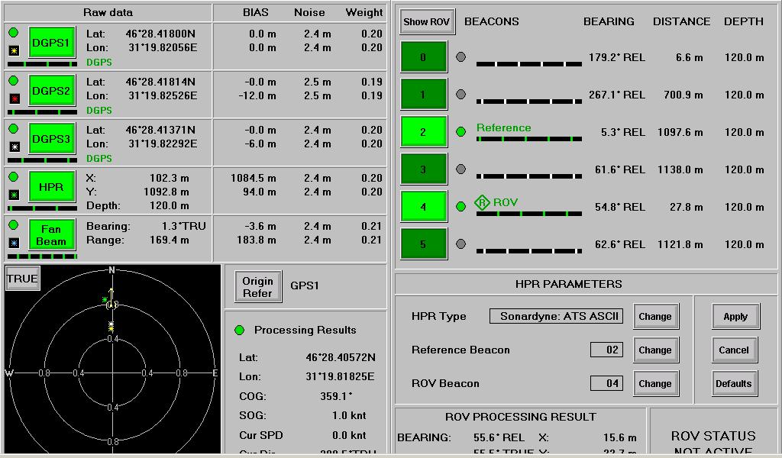Click the grey status light next to beacon 0
This screenshot has height=458, width=782.
[460, 57]
